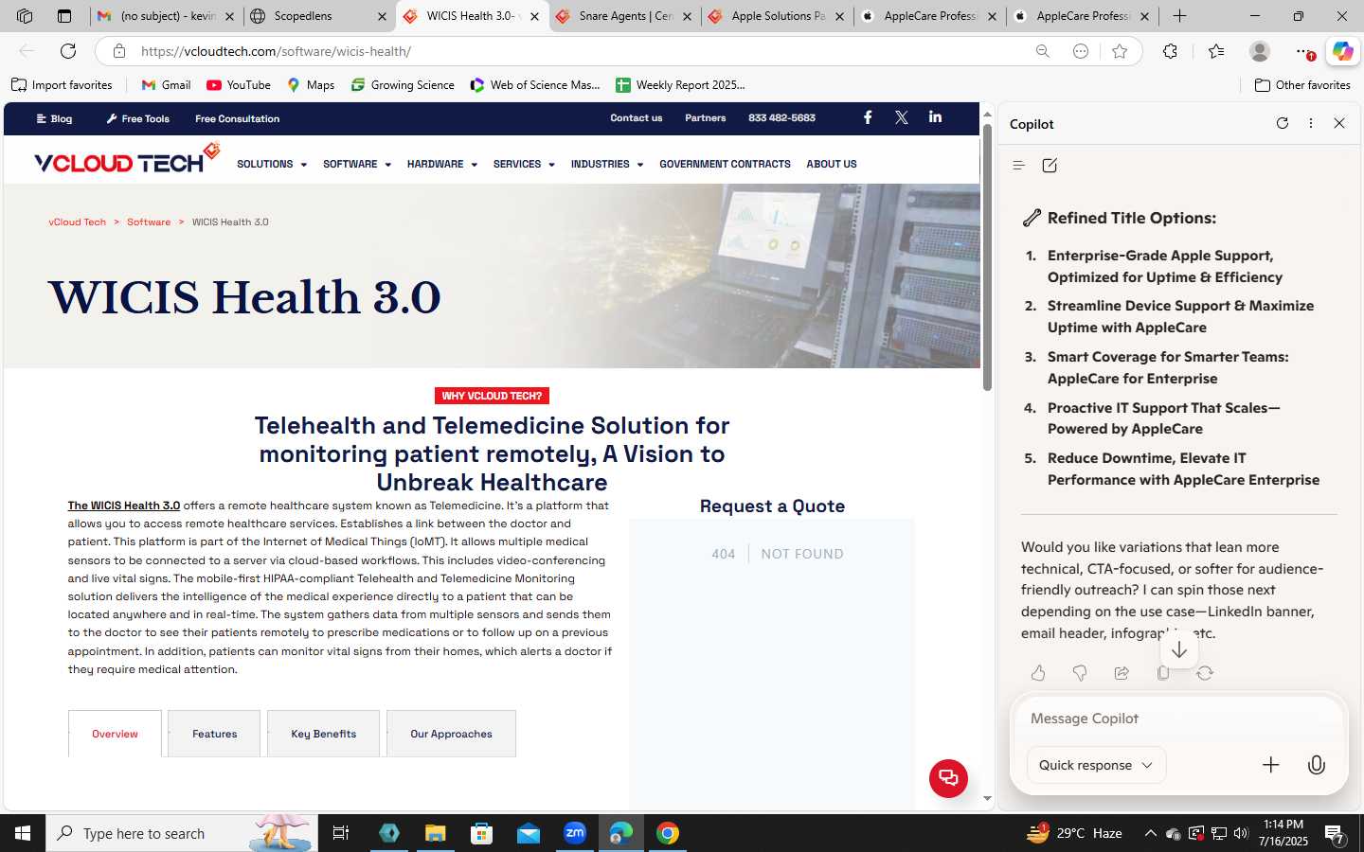Image resolution: width=1364 pixels, height=852 pixels.
Task: Select the Our Approaches tab
Action: 451,734
